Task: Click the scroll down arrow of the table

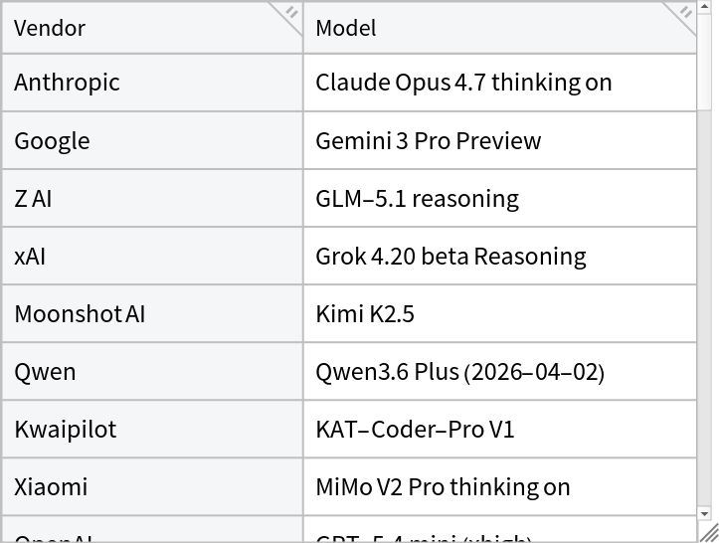Action: (705, 514)
